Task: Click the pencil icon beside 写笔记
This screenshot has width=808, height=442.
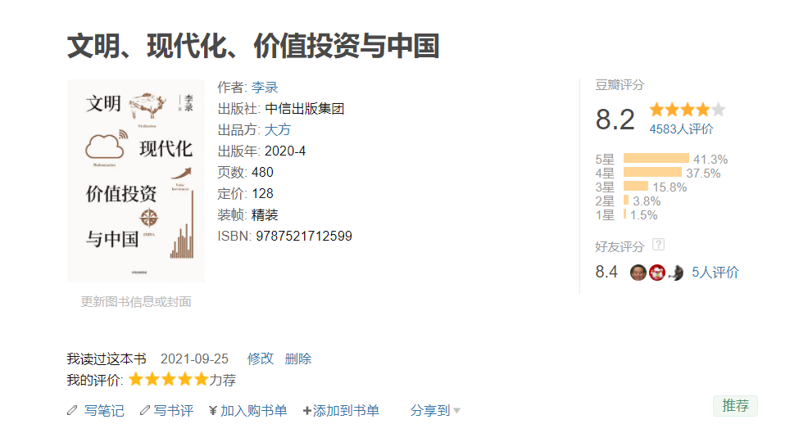Action: pyautogui.click(x=72, y=411)
